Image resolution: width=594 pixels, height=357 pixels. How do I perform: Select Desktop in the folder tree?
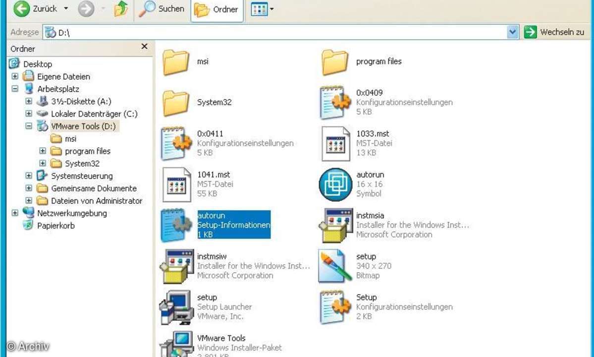(37, 64)
